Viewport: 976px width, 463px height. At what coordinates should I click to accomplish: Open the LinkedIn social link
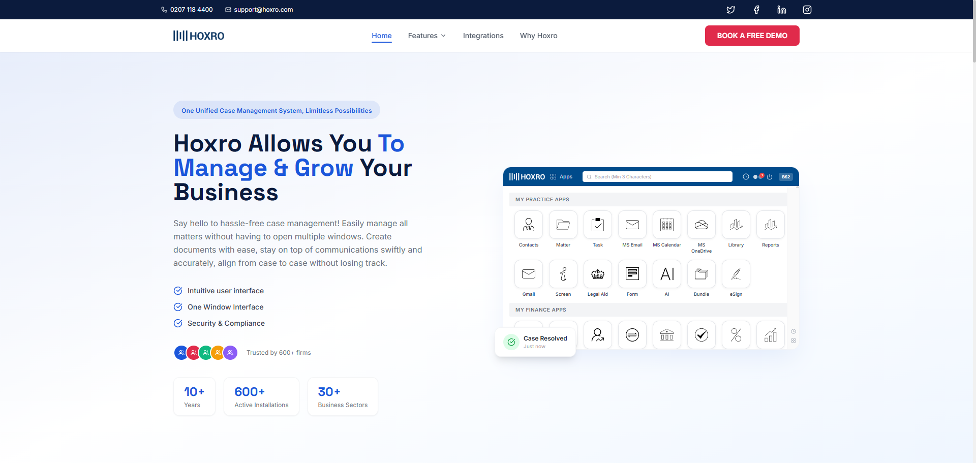tap(782, 10)
